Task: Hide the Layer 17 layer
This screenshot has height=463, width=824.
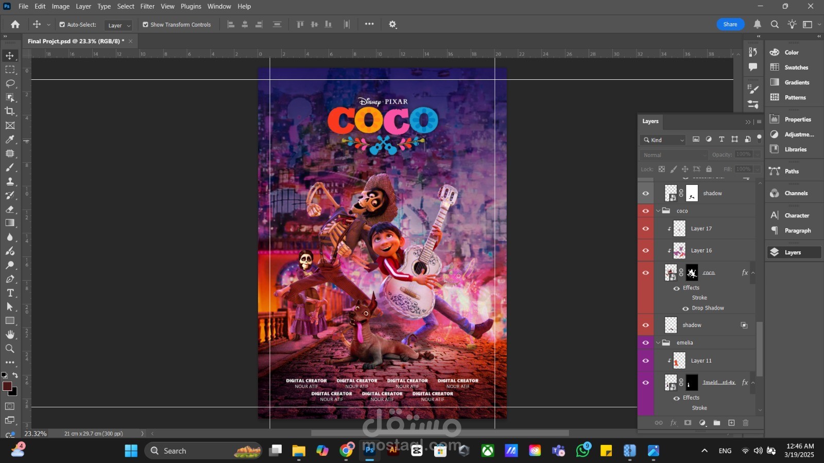Action: (645, 229)
